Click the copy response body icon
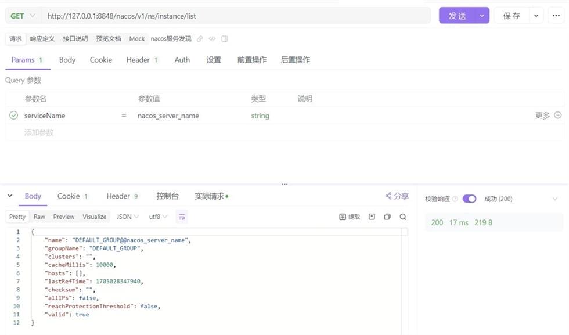 387,217
